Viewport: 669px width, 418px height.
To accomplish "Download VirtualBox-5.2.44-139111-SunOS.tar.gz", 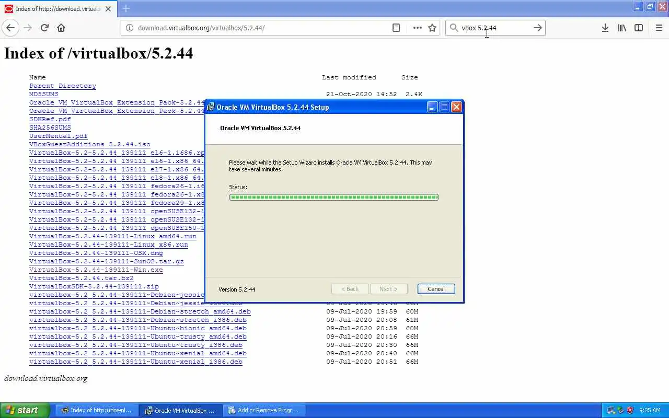I will pos(107,261).
